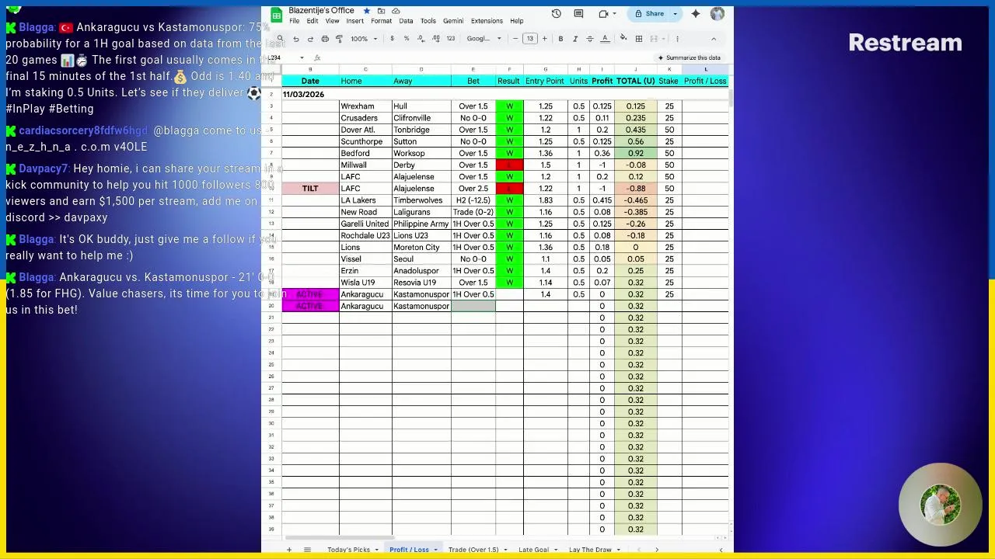The width and height of the screenshot is (995, 559).
Task: Open more toolbar options
Action: point(677,38)
